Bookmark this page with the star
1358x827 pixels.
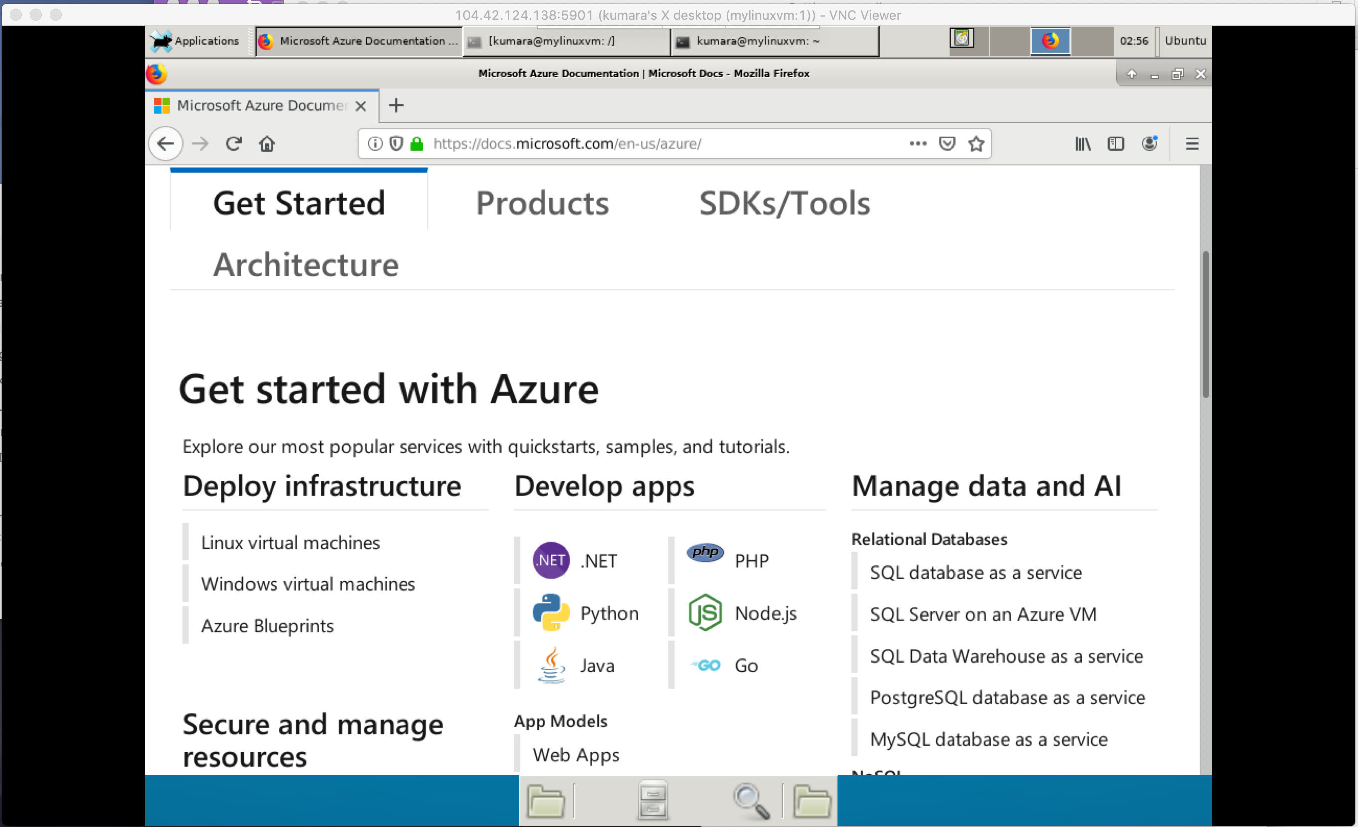(x=976, y=144)
